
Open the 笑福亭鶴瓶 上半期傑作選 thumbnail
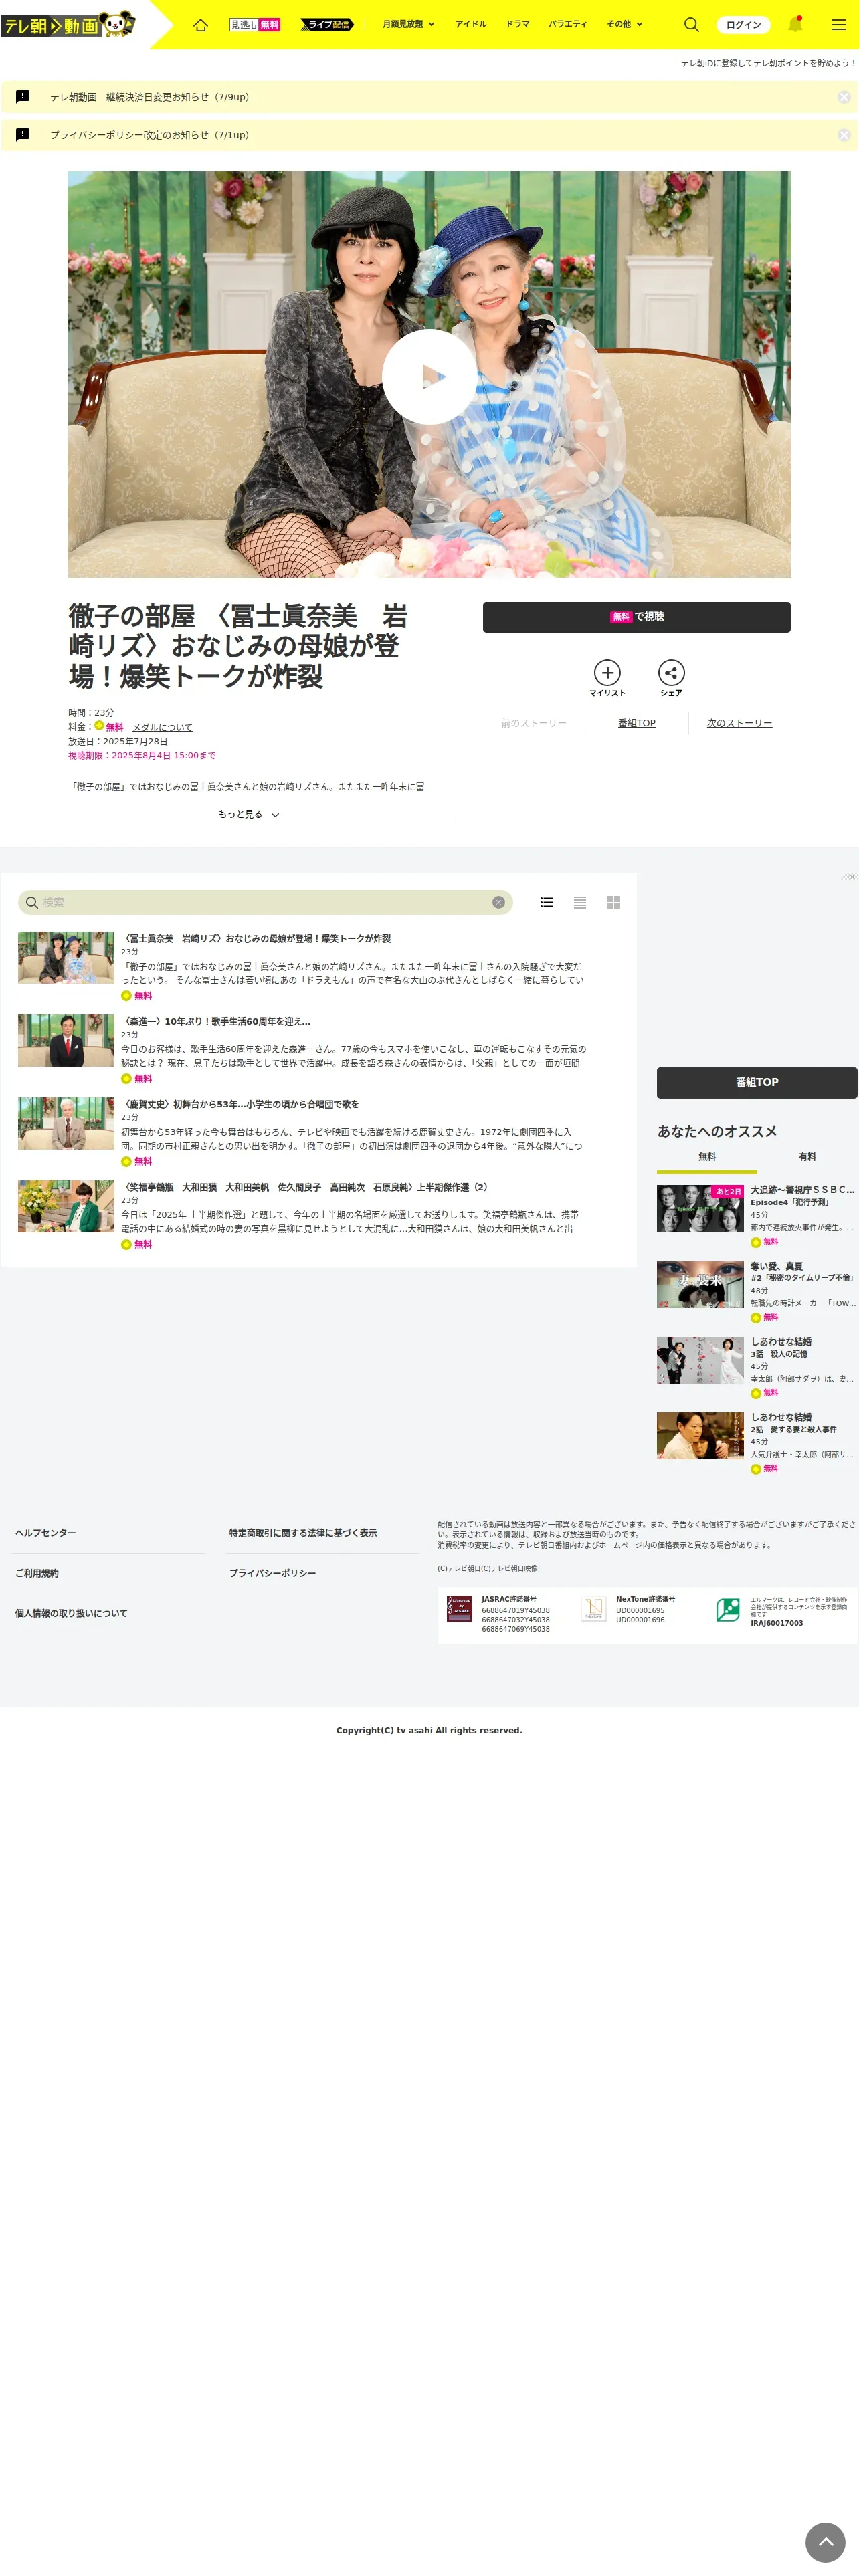click(x=66, y=1206)
